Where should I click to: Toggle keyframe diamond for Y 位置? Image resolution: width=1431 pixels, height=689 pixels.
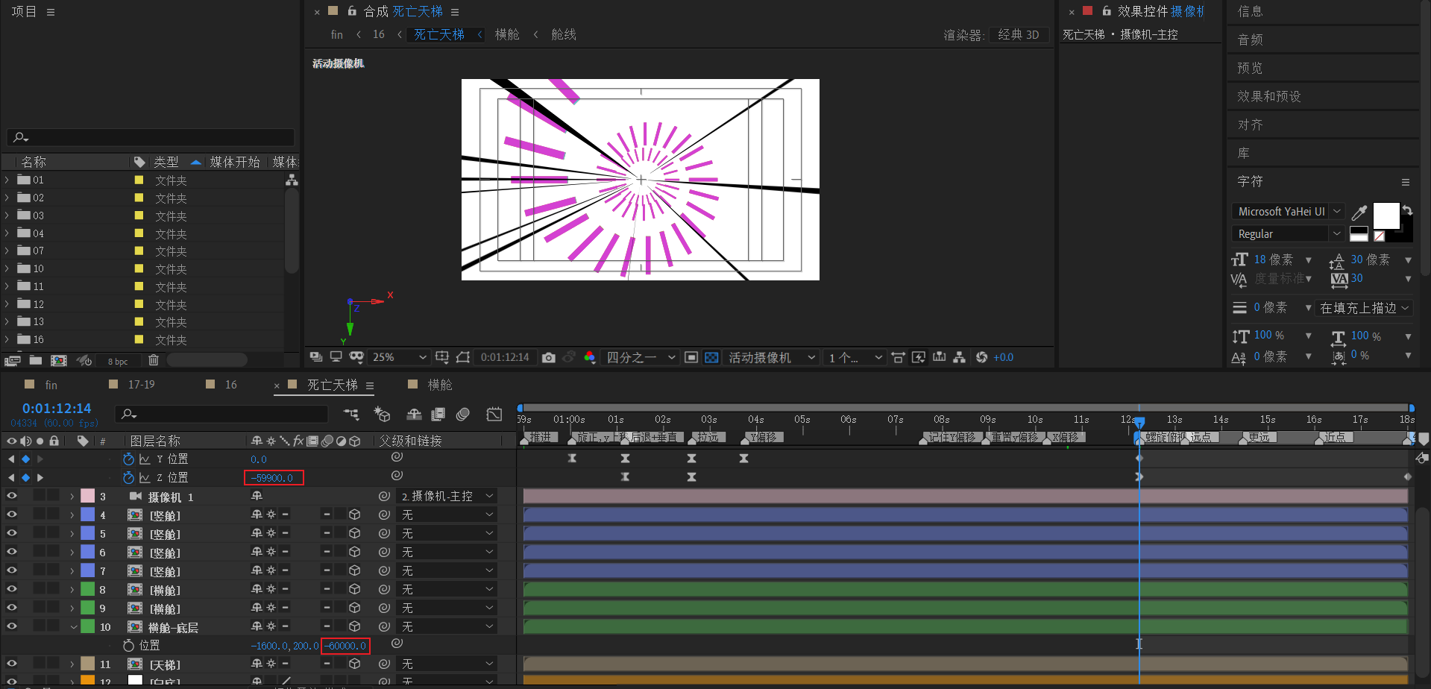click(x=25, y=459)
